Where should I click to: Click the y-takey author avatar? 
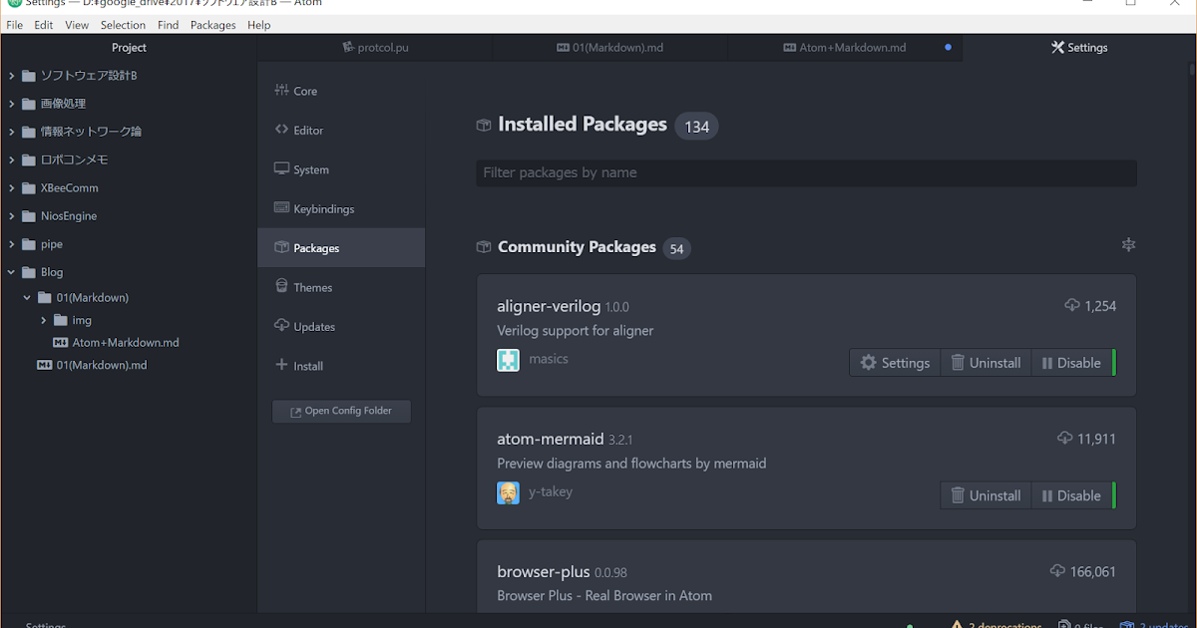coord(508,492)
